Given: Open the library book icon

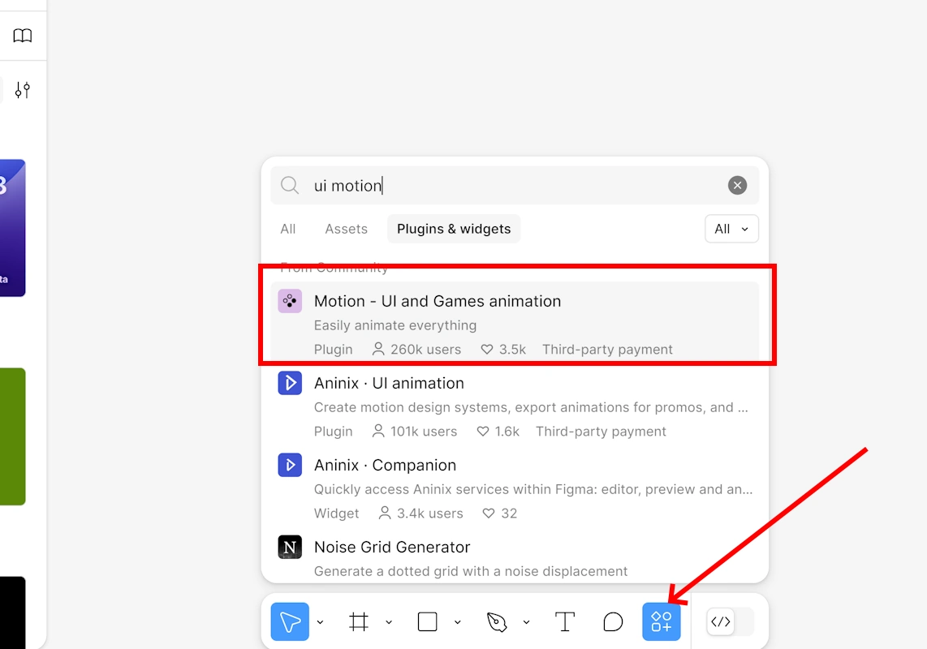Looking at the screenshot, I should 23,36.
